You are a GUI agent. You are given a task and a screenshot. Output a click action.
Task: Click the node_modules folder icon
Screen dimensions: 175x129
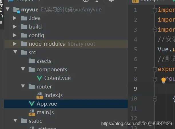[24, 44]
